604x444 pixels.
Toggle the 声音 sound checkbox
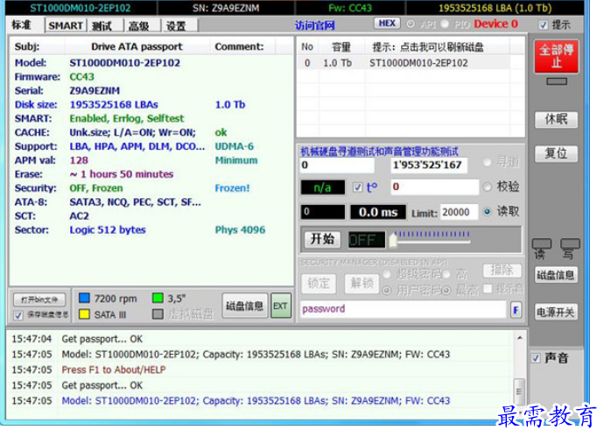click(536, 358)
